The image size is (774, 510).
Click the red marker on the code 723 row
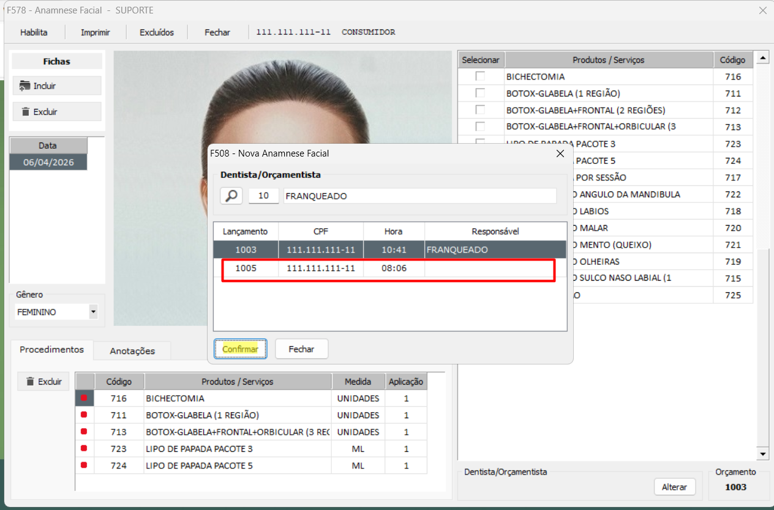click(84, 449)
